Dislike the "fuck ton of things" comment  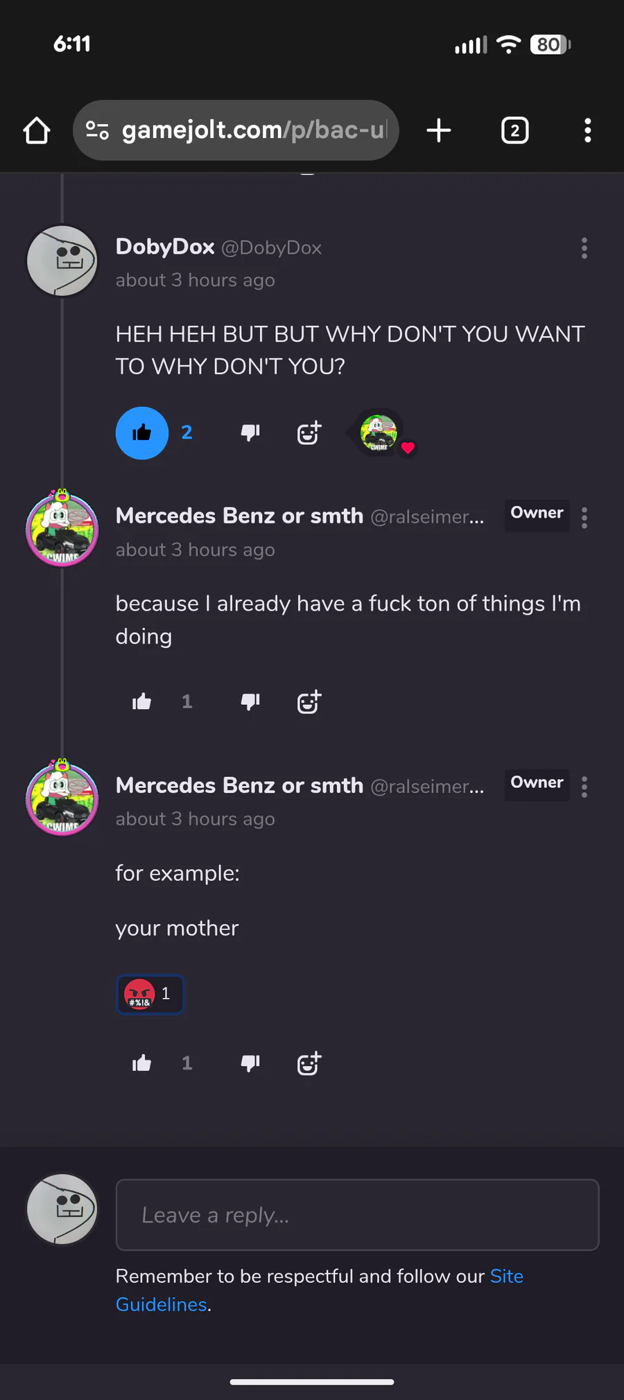coord(250,702)
